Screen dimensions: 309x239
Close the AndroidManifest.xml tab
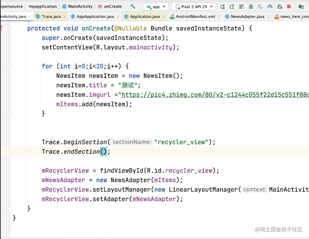pos(219,17)
